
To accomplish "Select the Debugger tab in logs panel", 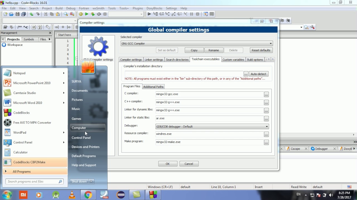I will coord(321,149).
